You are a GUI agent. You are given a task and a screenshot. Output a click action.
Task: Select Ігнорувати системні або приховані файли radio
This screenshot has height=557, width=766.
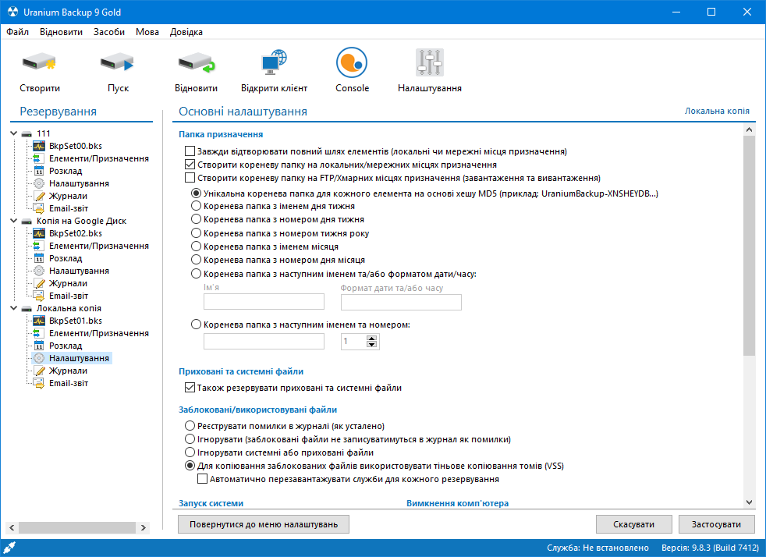point(190,452)
